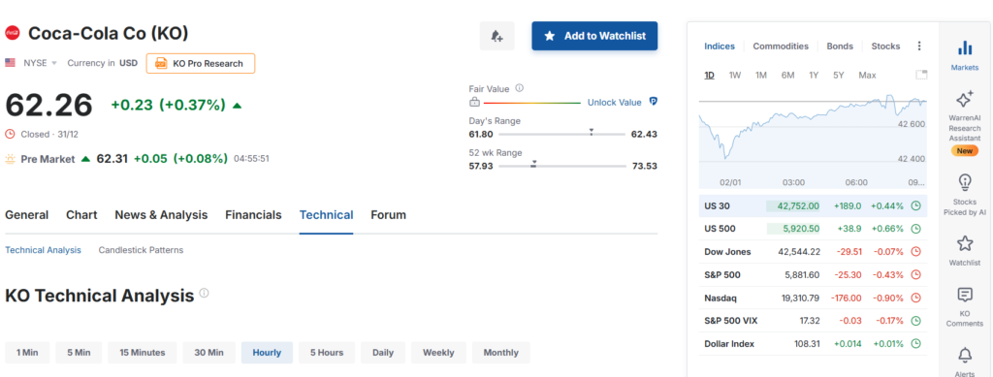The width and height of the screenshot is (993, 377).
Task: Open the Forum tab
Action: pyautogui.click(x=388, y=215)
